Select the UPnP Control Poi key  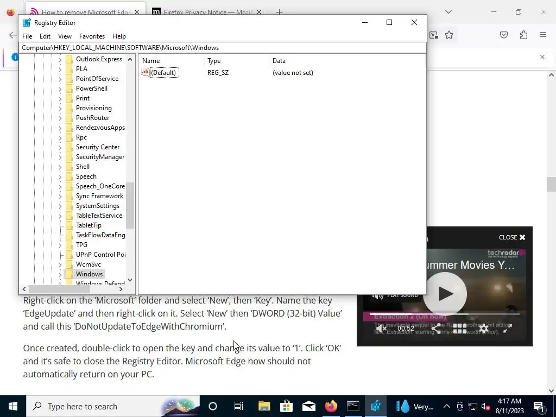coord(100,254)
